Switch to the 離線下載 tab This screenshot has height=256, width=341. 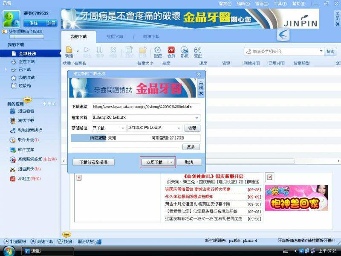click(151, 37)
